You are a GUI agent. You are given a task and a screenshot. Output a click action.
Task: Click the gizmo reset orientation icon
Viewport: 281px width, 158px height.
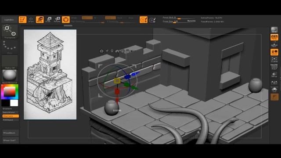(122, 51)
